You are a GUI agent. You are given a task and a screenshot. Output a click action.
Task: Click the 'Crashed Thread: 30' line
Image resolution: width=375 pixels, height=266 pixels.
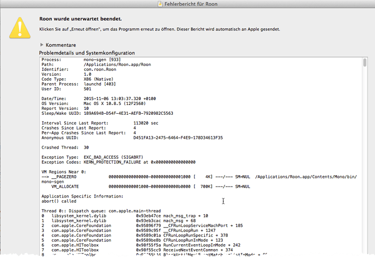pos(65,147)
